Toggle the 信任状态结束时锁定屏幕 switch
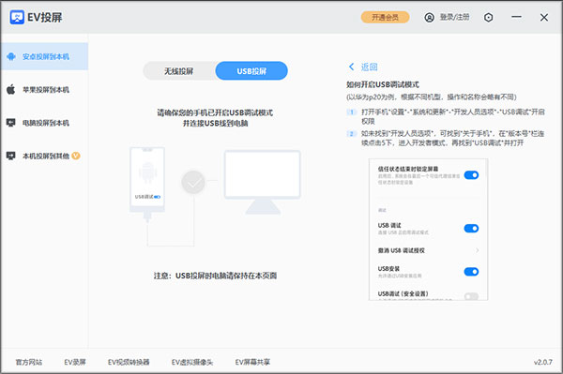The height and width of the screenshot is (374, 563). click(x=471, y=175)
